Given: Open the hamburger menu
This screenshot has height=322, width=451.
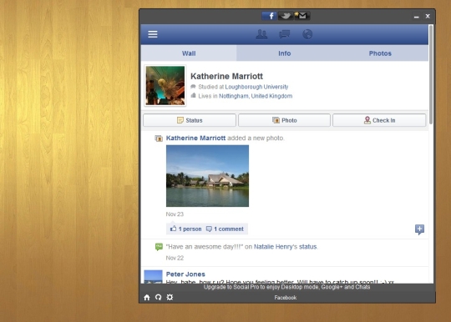Looking at the screenshot, I should point(153,34).
